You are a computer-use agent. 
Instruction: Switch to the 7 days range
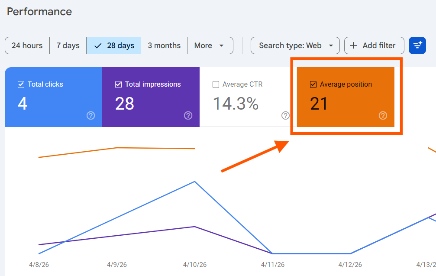pyautogui.click(x=68, y=45)
